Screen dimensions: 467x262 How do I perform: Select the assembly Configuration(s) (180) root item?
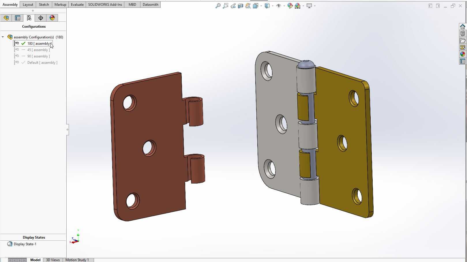(38, 37)
